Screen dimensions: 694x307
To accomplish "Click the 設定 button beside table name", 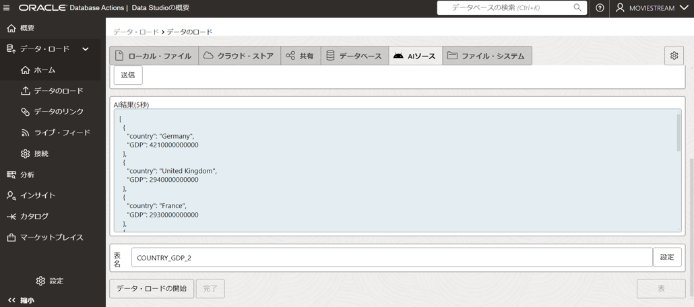I will (667, 257).
